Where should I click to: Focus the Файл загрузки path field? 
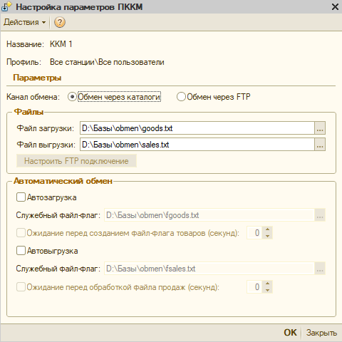tap(197, 128)
